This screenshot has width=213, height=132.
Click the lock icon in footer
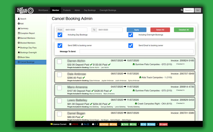[x=93, y=124]
